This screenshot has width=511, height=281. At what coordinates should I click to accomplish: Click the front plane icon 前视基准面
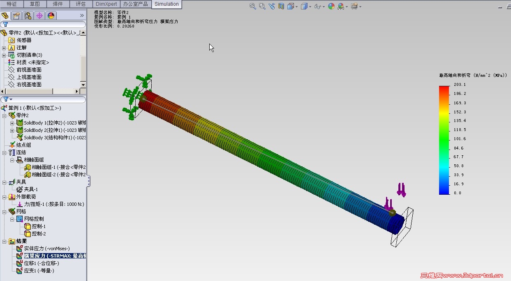coord(12,70)
